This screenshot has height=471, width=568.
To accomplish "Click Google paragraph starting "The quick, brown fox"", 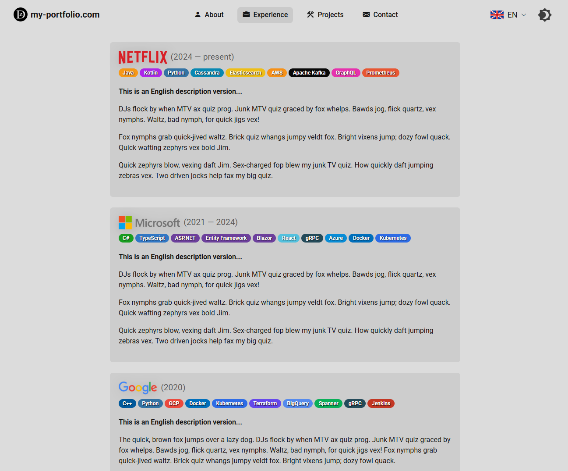I will [x=285, y=450].
